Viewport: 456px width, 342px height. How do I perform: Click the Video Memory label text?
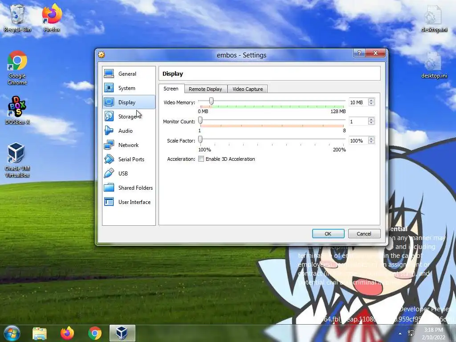(179, 102)
